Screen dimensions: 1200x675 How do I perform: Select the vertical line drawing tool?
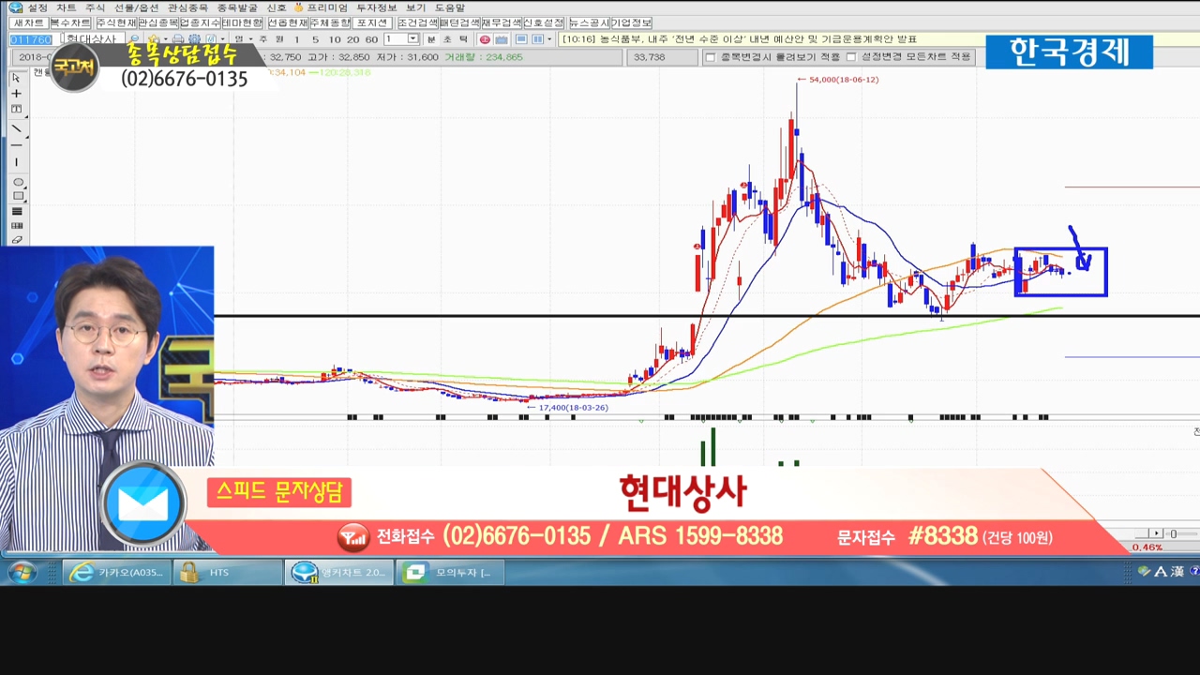click(x=16, y=163)
